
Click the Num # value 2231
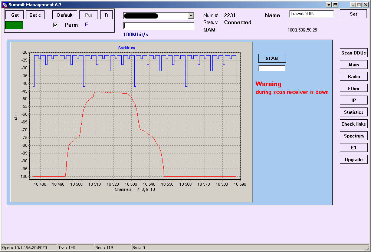pyautogui.click(x=230, y=15)
